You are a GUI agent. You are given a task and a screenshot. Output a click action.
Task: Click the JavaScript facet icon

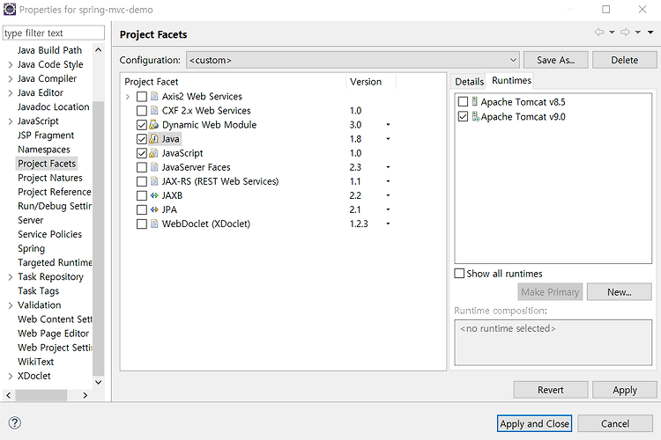[x=154, y=153]
